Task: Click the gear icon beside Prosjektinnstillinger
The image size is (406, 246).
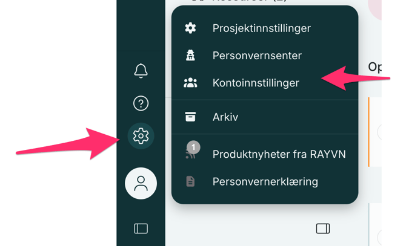Action: [190, 28]
